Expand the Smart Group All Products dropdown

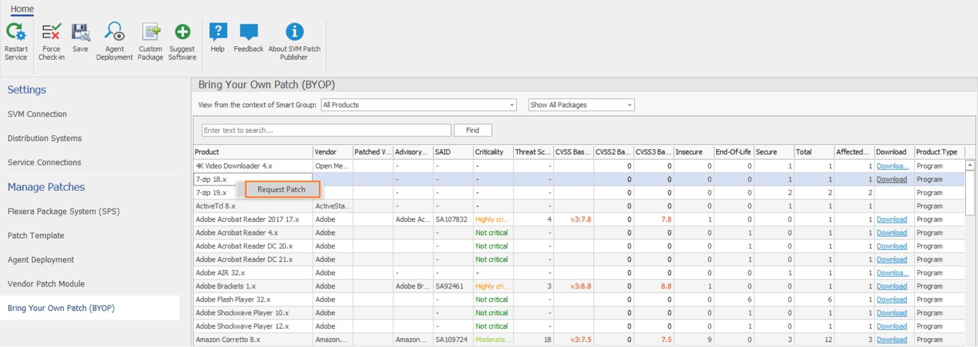511,105
